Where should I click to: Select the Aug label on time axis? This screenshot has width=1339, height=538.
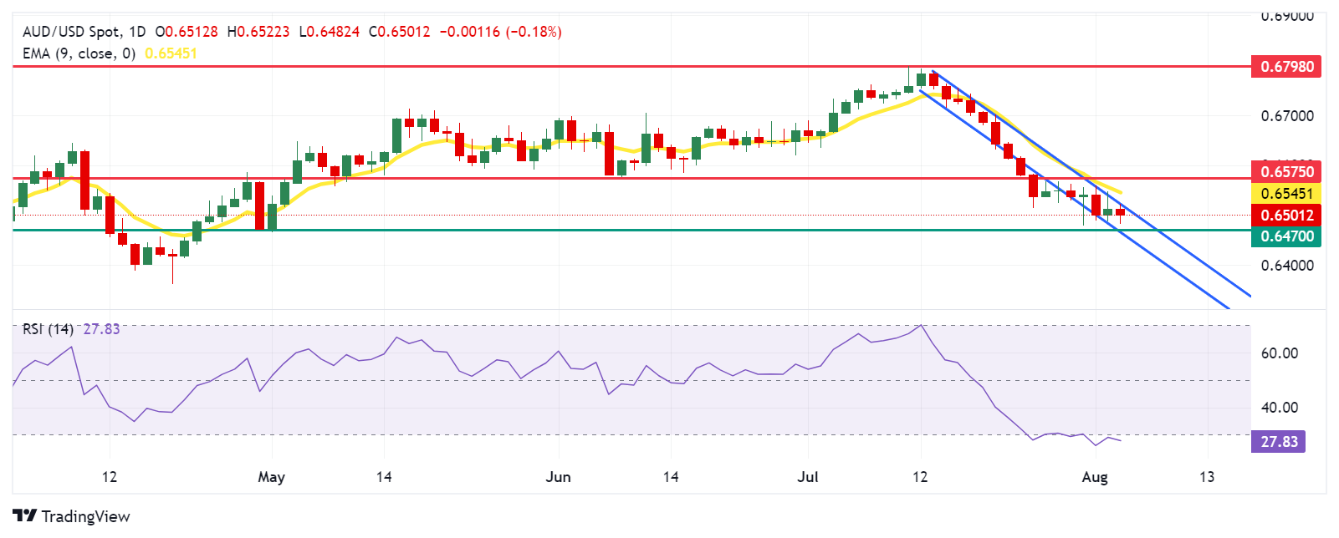(x=1095, y=477)
